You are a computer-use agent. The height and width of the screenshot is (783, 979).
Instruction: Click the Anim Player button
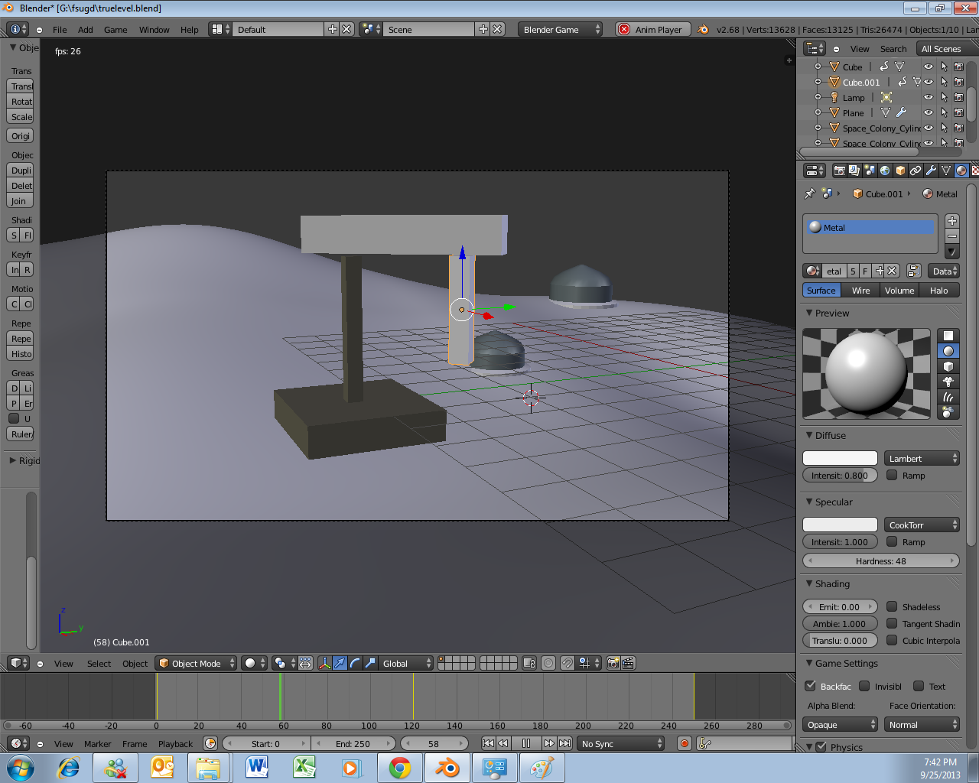[652, 29]
